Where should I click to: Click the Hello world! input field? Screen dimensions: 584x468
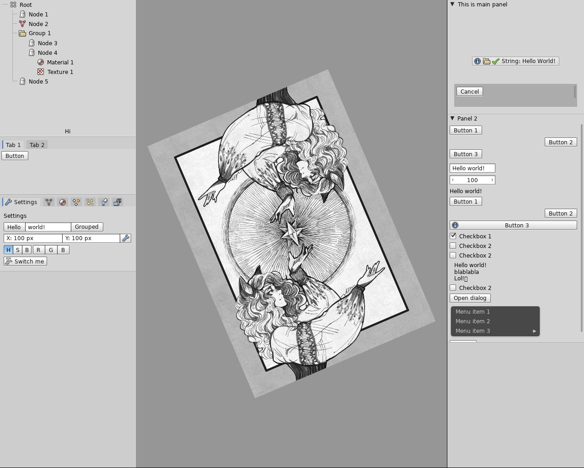(x=473, y=168)
